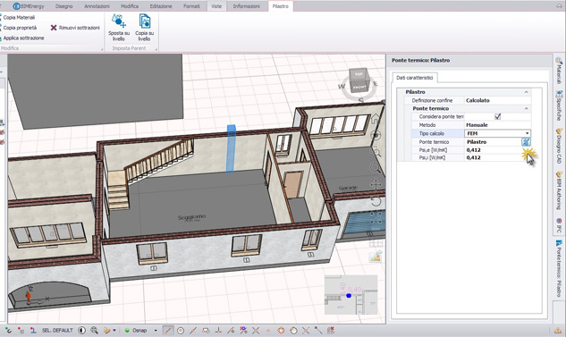The width and height of the screenshot is (566, 337).
Task: Click the Copia su livello icon
Action: (x=145, y=21)
